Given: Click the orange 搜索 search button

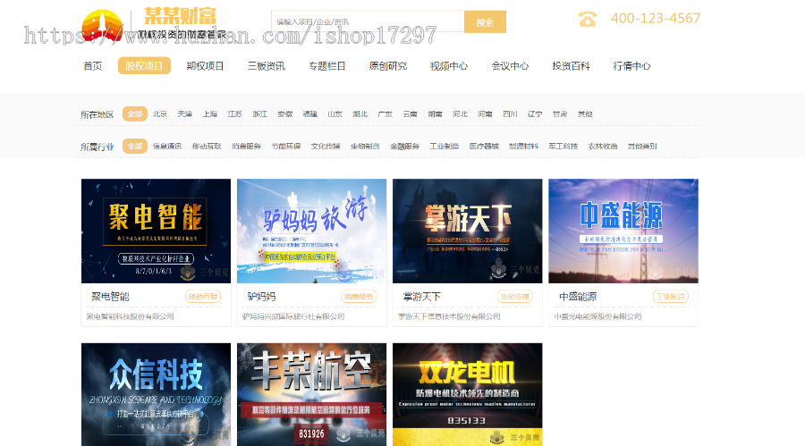Looking at the screenshot, I should coord(485,21).
